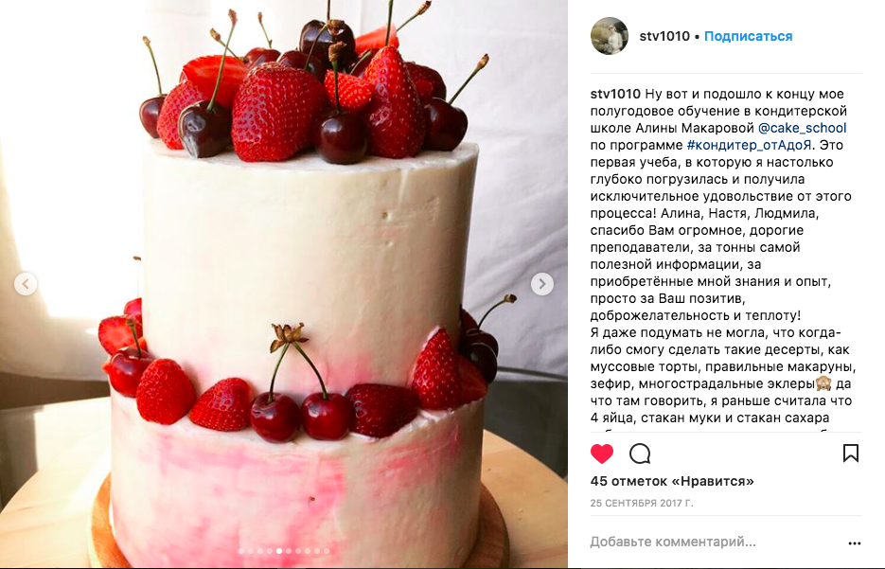This screenshot has width=885, height=569.
Task: Click the first carousel indicator dot
Action: [x=241, y=551]
